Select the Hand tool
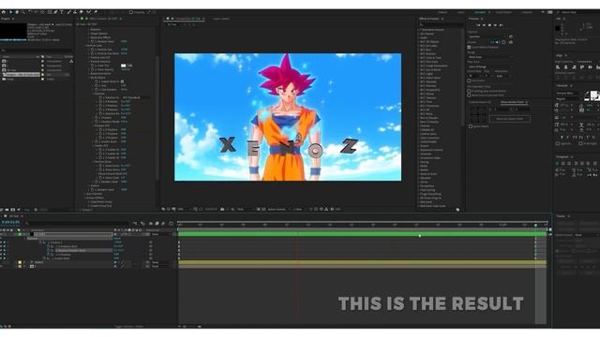Viewport: 600px width, 337px height. coord(17,12)
